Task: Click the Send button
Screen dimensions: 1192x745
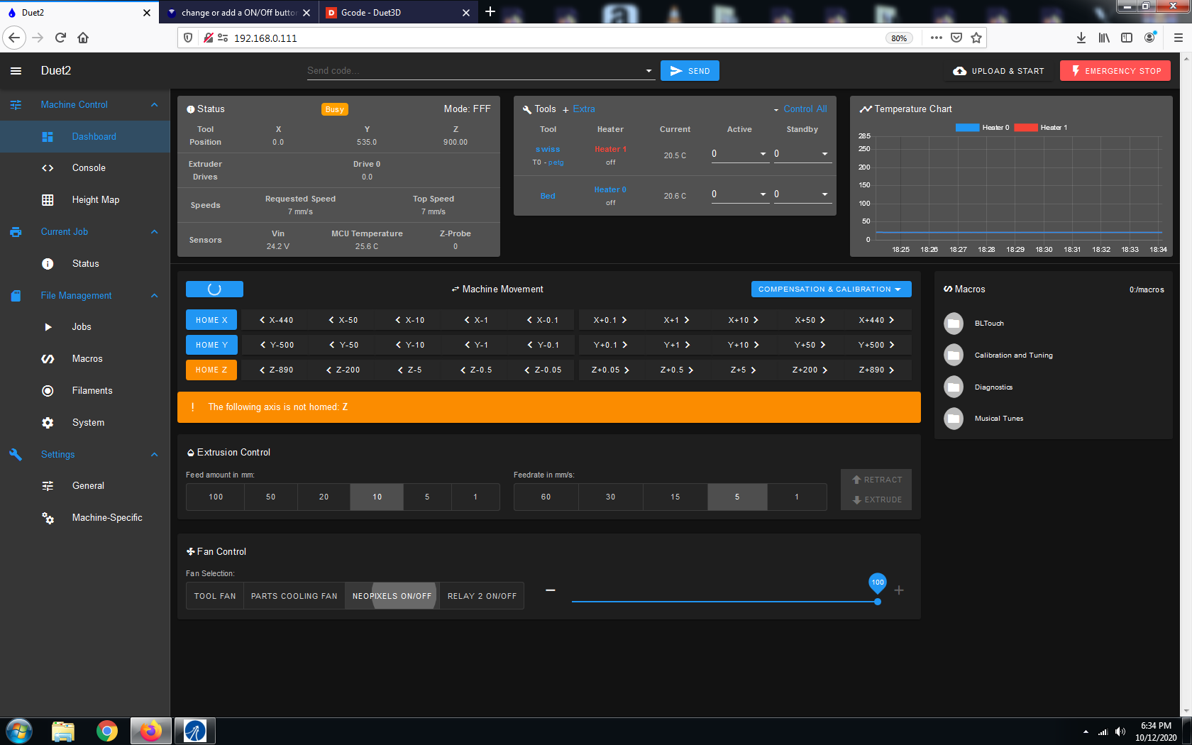Action: 690,71
